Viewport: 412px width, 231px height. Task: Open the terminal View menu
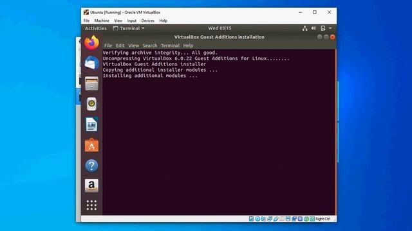click(x=133, y=46)
